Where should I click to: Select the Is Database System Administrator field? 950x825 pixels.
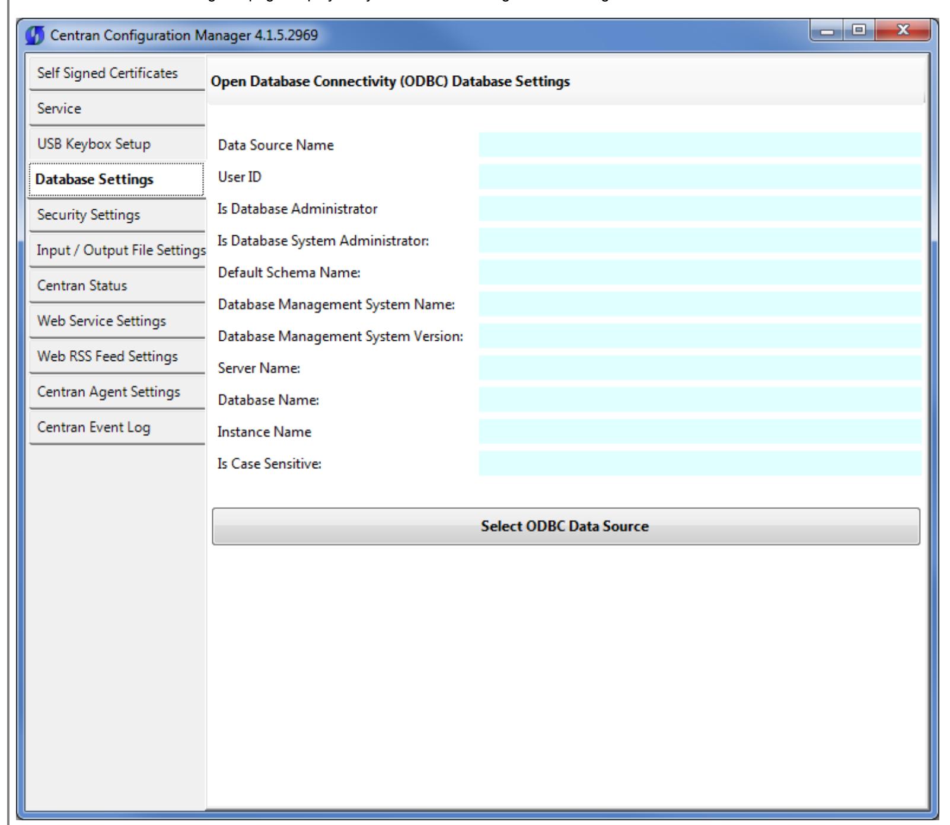(x=700, y=241)
